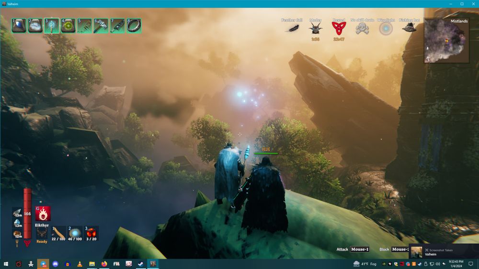Screen dimensions: 479x269
Task: Click the ammo slot showing 3 / 20
Action: [91, 233]
